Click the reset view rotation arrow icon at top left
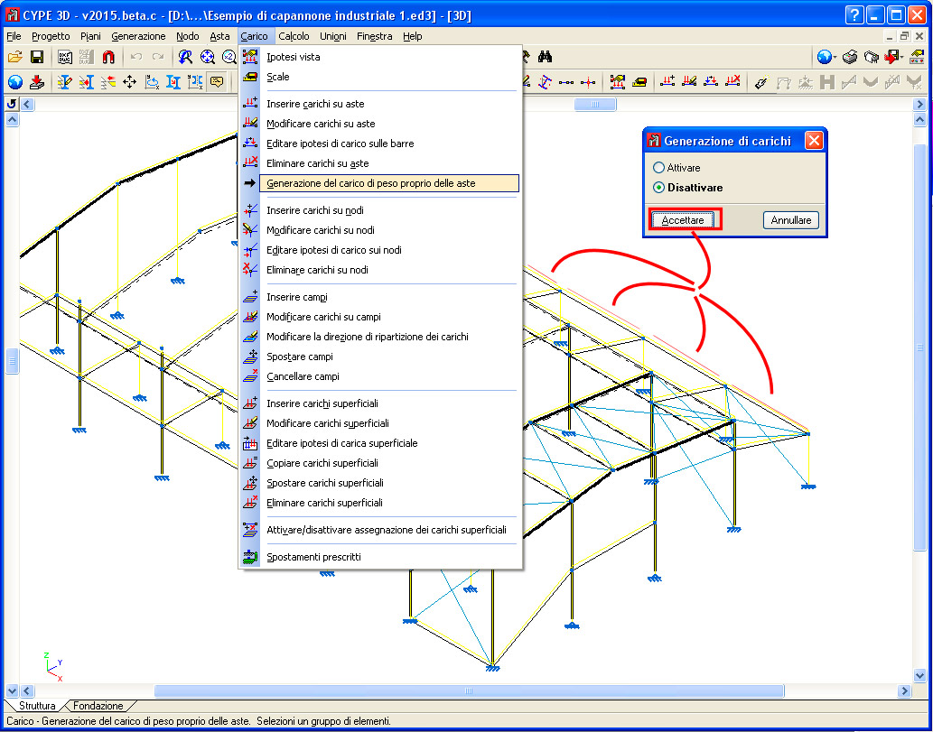This screenshot has height=732, width=933. coord(12,105)
